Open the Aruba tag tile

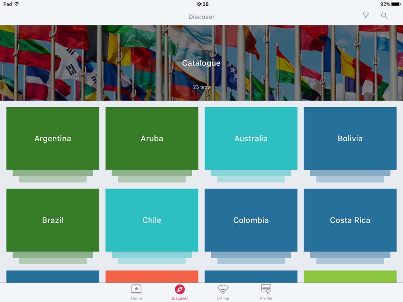[152, 139]
